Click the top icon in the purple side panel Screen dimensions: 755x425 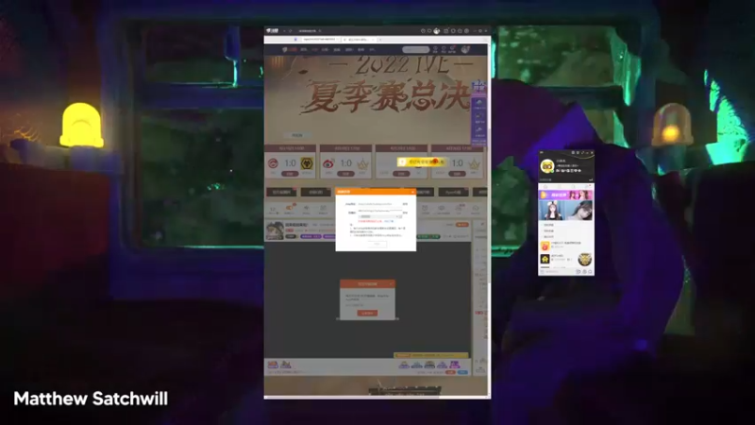tap(479, 104)
